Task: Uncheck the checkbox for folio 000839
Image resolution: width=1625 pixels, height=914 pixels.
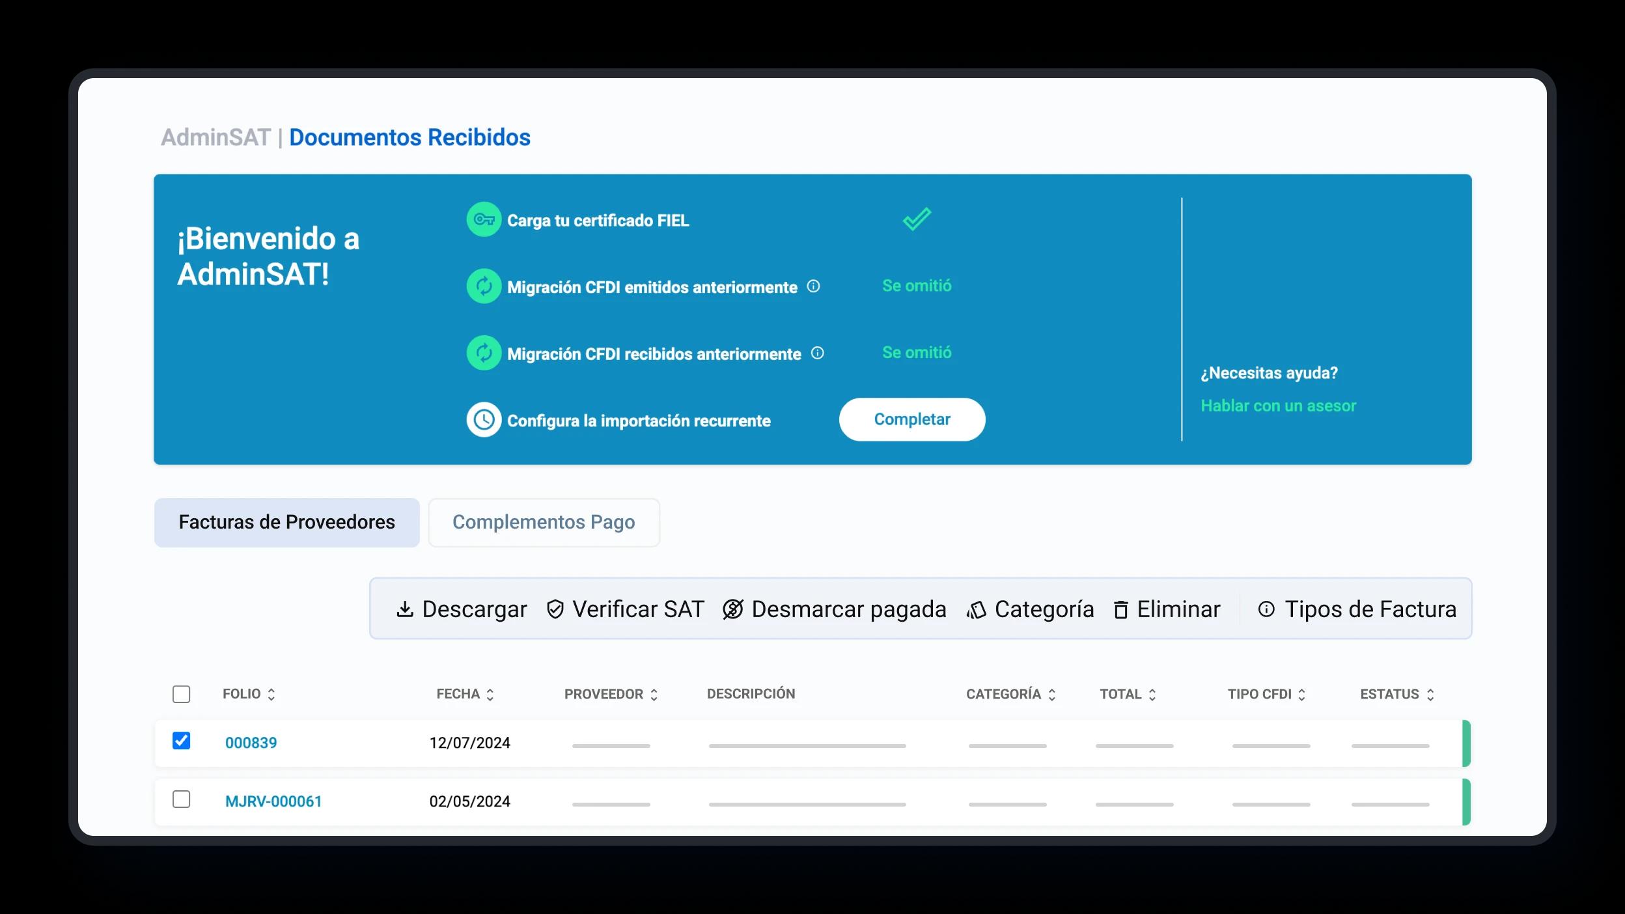Action: tap(182, 741)
